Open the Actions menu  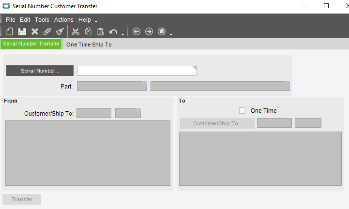pos(64,20)
